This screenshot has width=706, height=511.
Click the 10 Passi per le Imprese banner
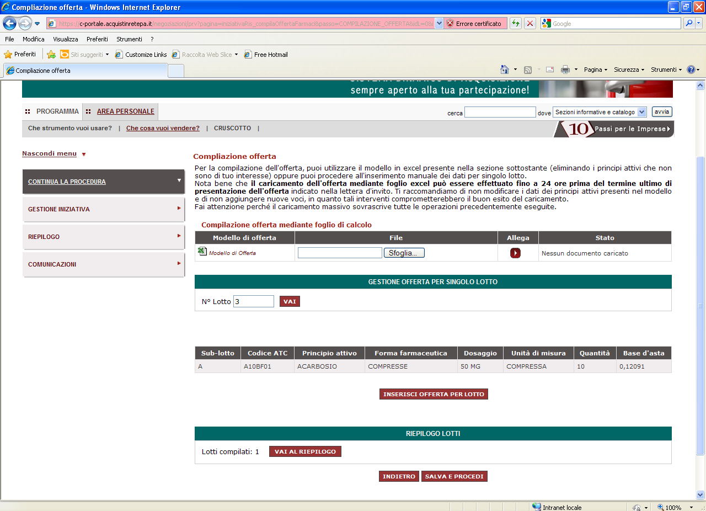[614, 129]
